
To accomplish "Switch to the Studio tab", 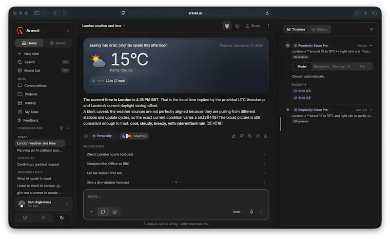I will click(x=58, y=43).
